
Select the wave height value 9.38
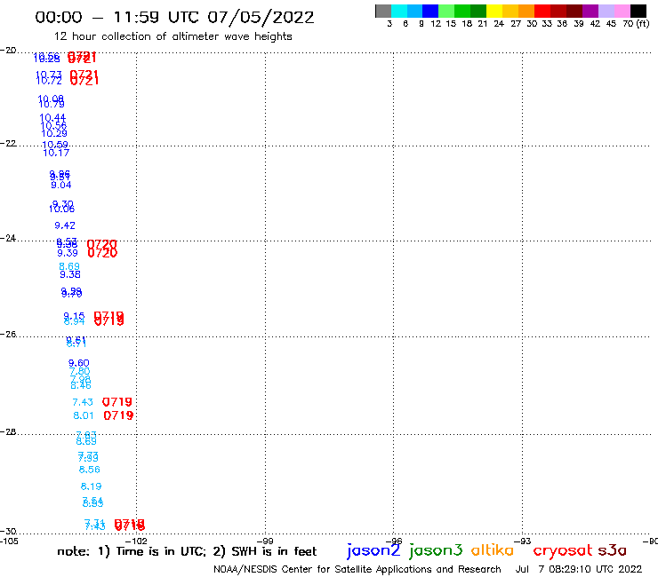pyautogui.click(x=70, y=274)
